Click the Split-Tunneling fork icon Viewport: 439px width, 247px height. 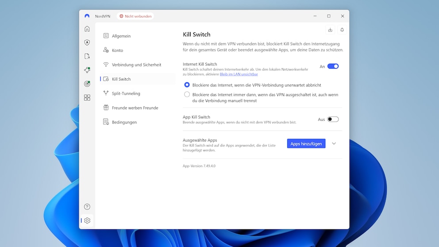[x=106, y=93]
